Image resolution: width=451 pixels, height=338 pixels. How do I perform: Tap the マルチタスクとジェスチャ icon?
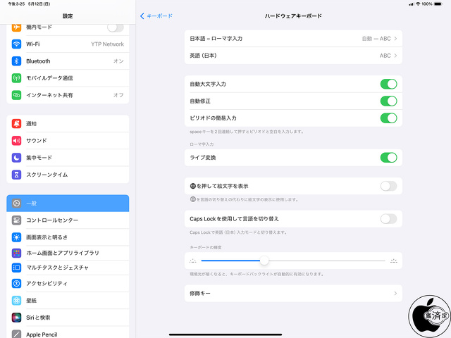point(16,268)
